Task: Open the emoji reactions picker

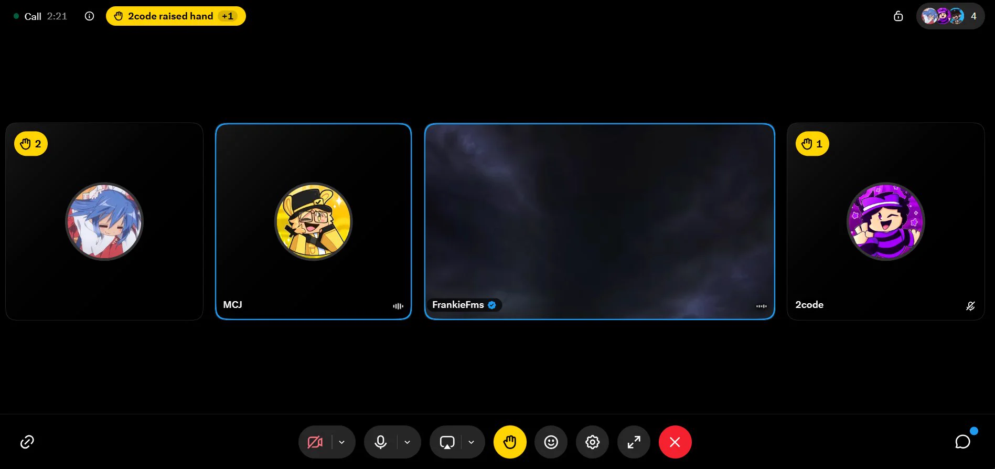Action: 551,442
